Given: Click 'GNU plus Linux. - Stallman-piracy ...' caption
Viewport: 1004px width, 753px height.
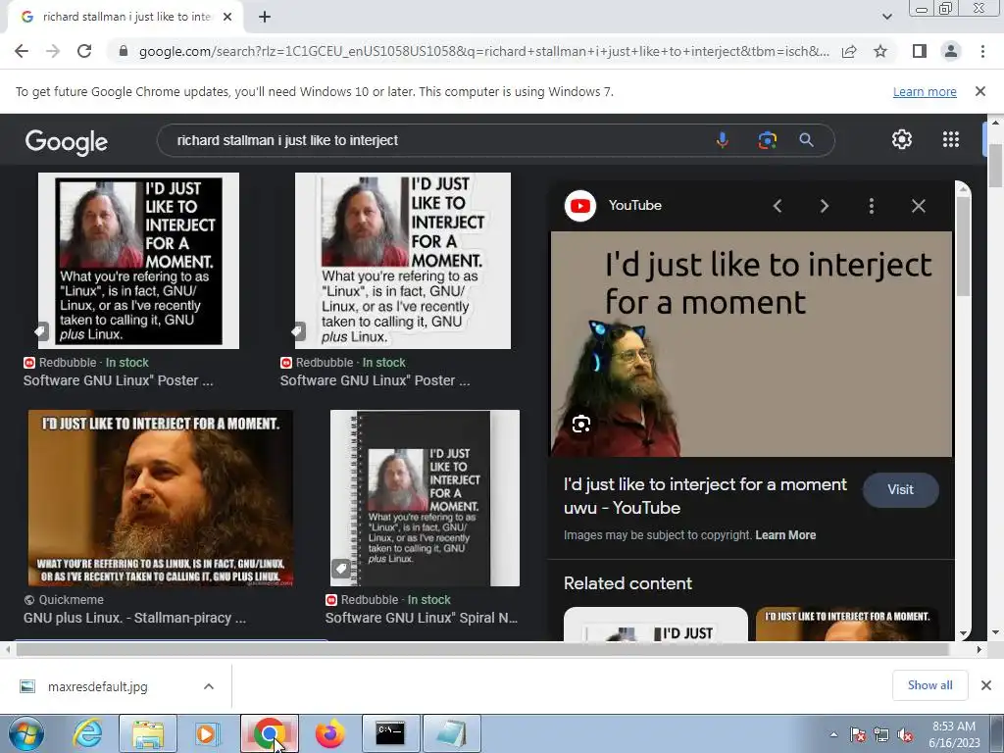Looking at the screenshot, I should pyautogui.click(x=134, y=618).
